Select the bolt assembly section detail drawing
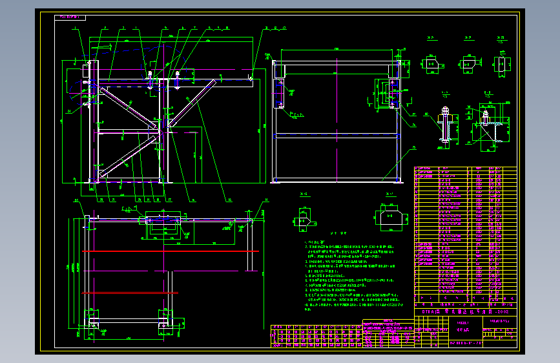Screen dimensions: 560x363 [x=446, y=125]
